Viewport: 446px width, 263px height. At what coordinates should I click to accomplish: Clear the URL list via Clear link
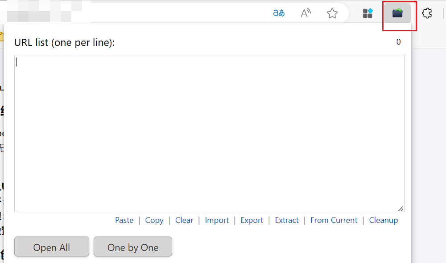pyautogui.click(x=184, y=220)
